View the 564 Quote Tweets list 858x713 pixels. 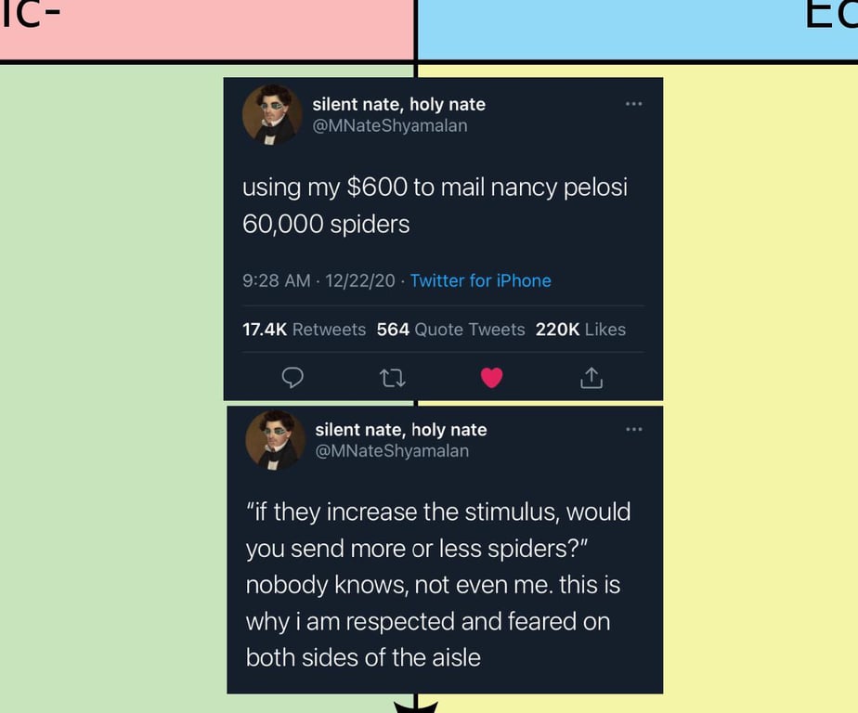coord(450,330)
